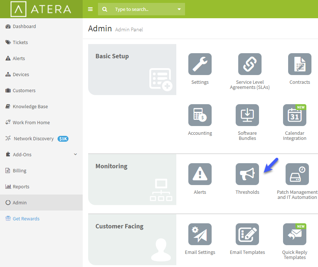Open Reports in sidebar
This screenshot has width=318, height=267.
[41, 186]
